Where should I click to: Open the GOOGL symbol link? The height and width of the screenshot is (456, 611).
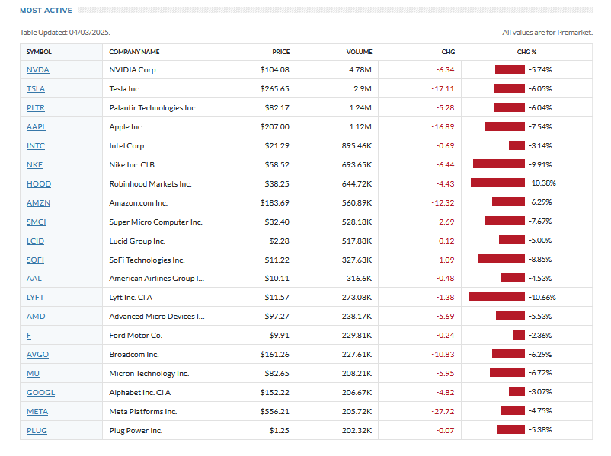point(40,392)
